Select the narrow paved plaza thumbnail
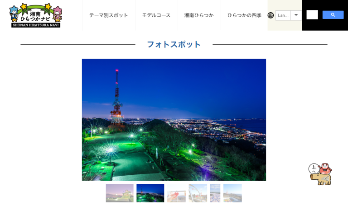The height and width of the screenshot is (210, 348). pyautogui.click(x=215, y=193)
